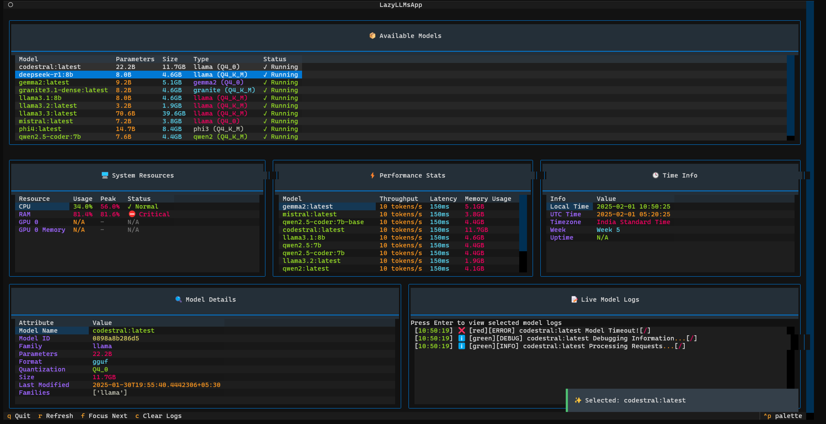Click the Quit option in the footer
This screenshot has height=424, width=826.
[x=18, y=415]
